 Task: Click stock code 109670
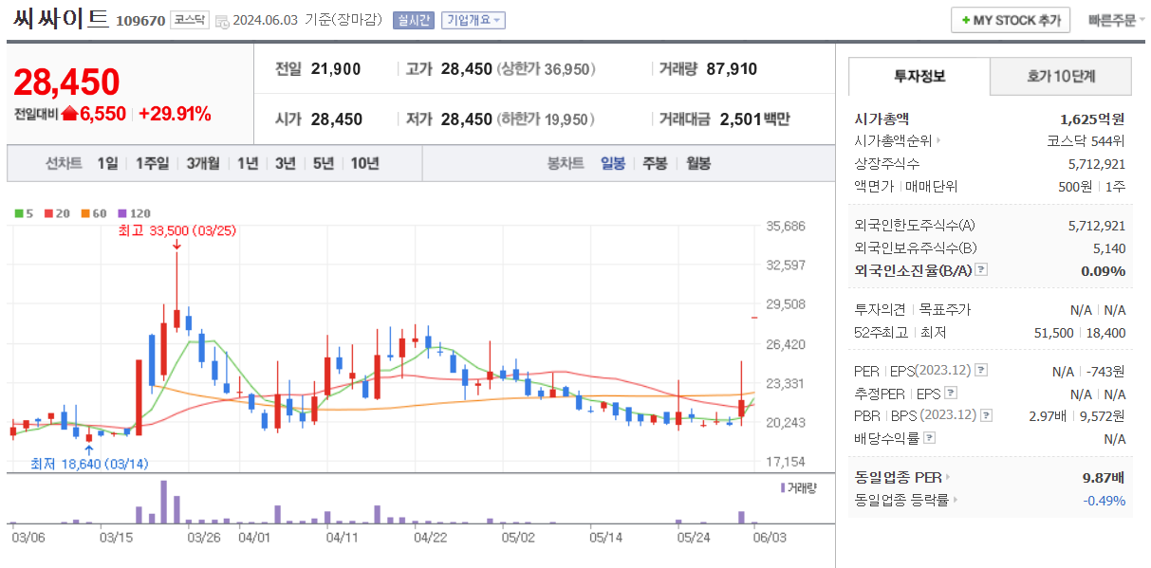(140, 21)
